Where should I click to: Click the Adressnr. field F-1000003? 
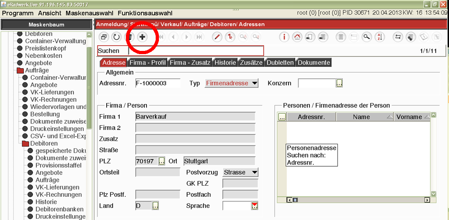pos(157,83)
